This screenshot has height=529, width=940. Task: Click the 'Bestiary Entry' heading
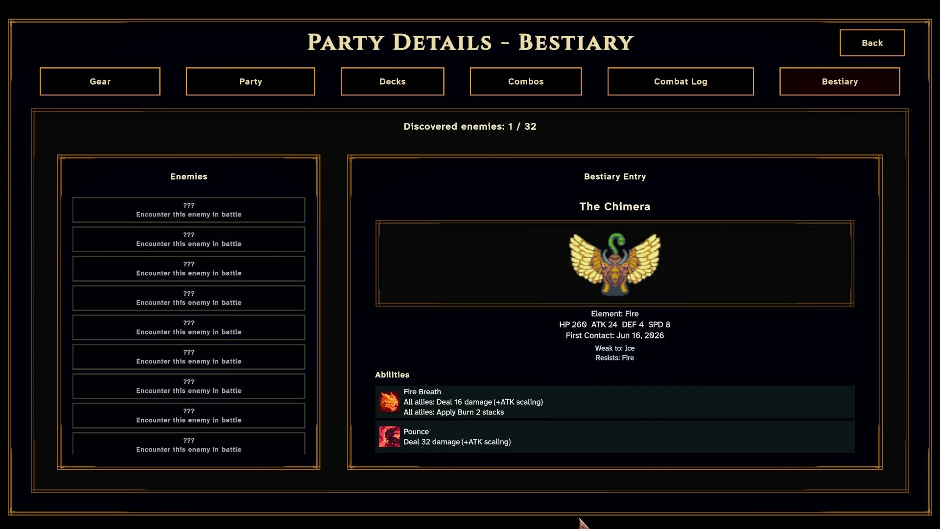click(615, 176)
